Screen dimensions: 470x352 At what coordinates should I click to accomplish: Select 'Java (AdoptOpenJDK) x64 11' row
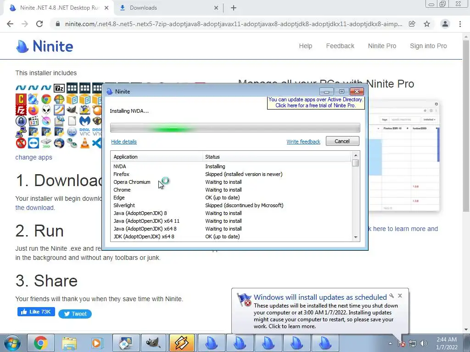coord(231,221)
